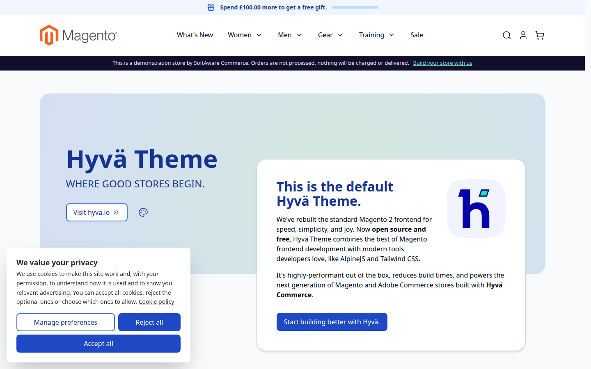Screen dimensions: 591x369
Task: Accept all cookies
Action: [x=98, y=344]
